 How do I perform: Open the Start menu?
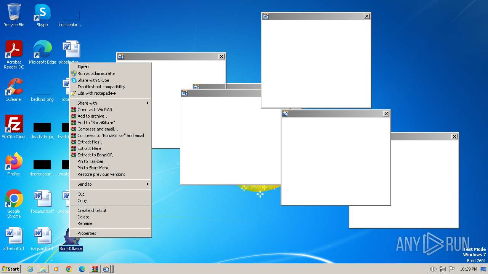coord(10,269)
